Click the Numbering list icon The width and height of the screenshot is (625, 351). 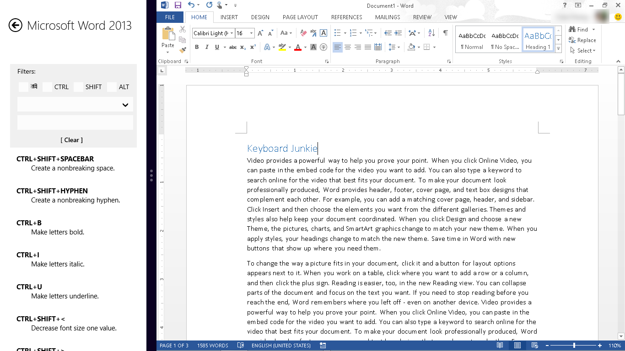pyautogui.click(x=353, y=33)
